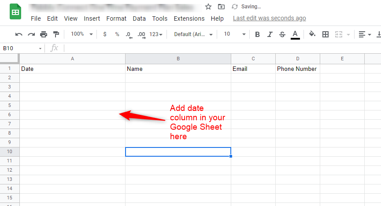The image size is (381, 206).
Task: Toggle italic formatting
Action: tap(270, 34)
